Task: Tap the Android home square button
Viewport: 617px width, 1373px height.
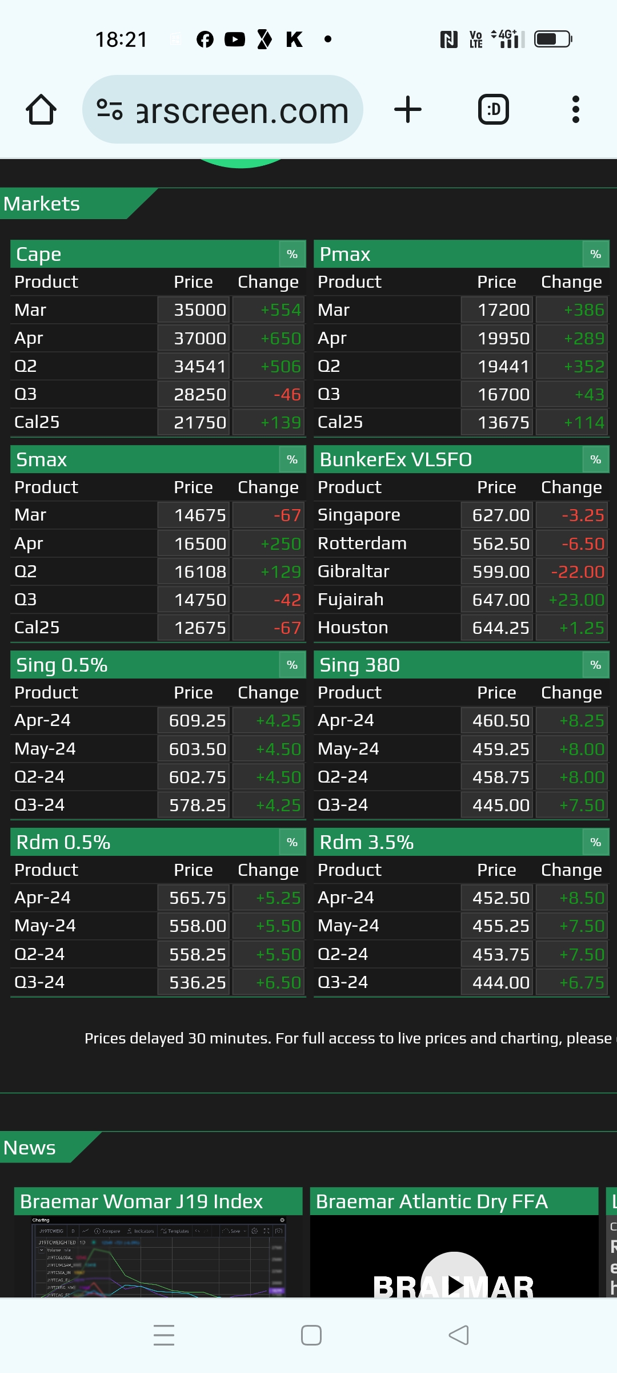Action: point(311,1335)
